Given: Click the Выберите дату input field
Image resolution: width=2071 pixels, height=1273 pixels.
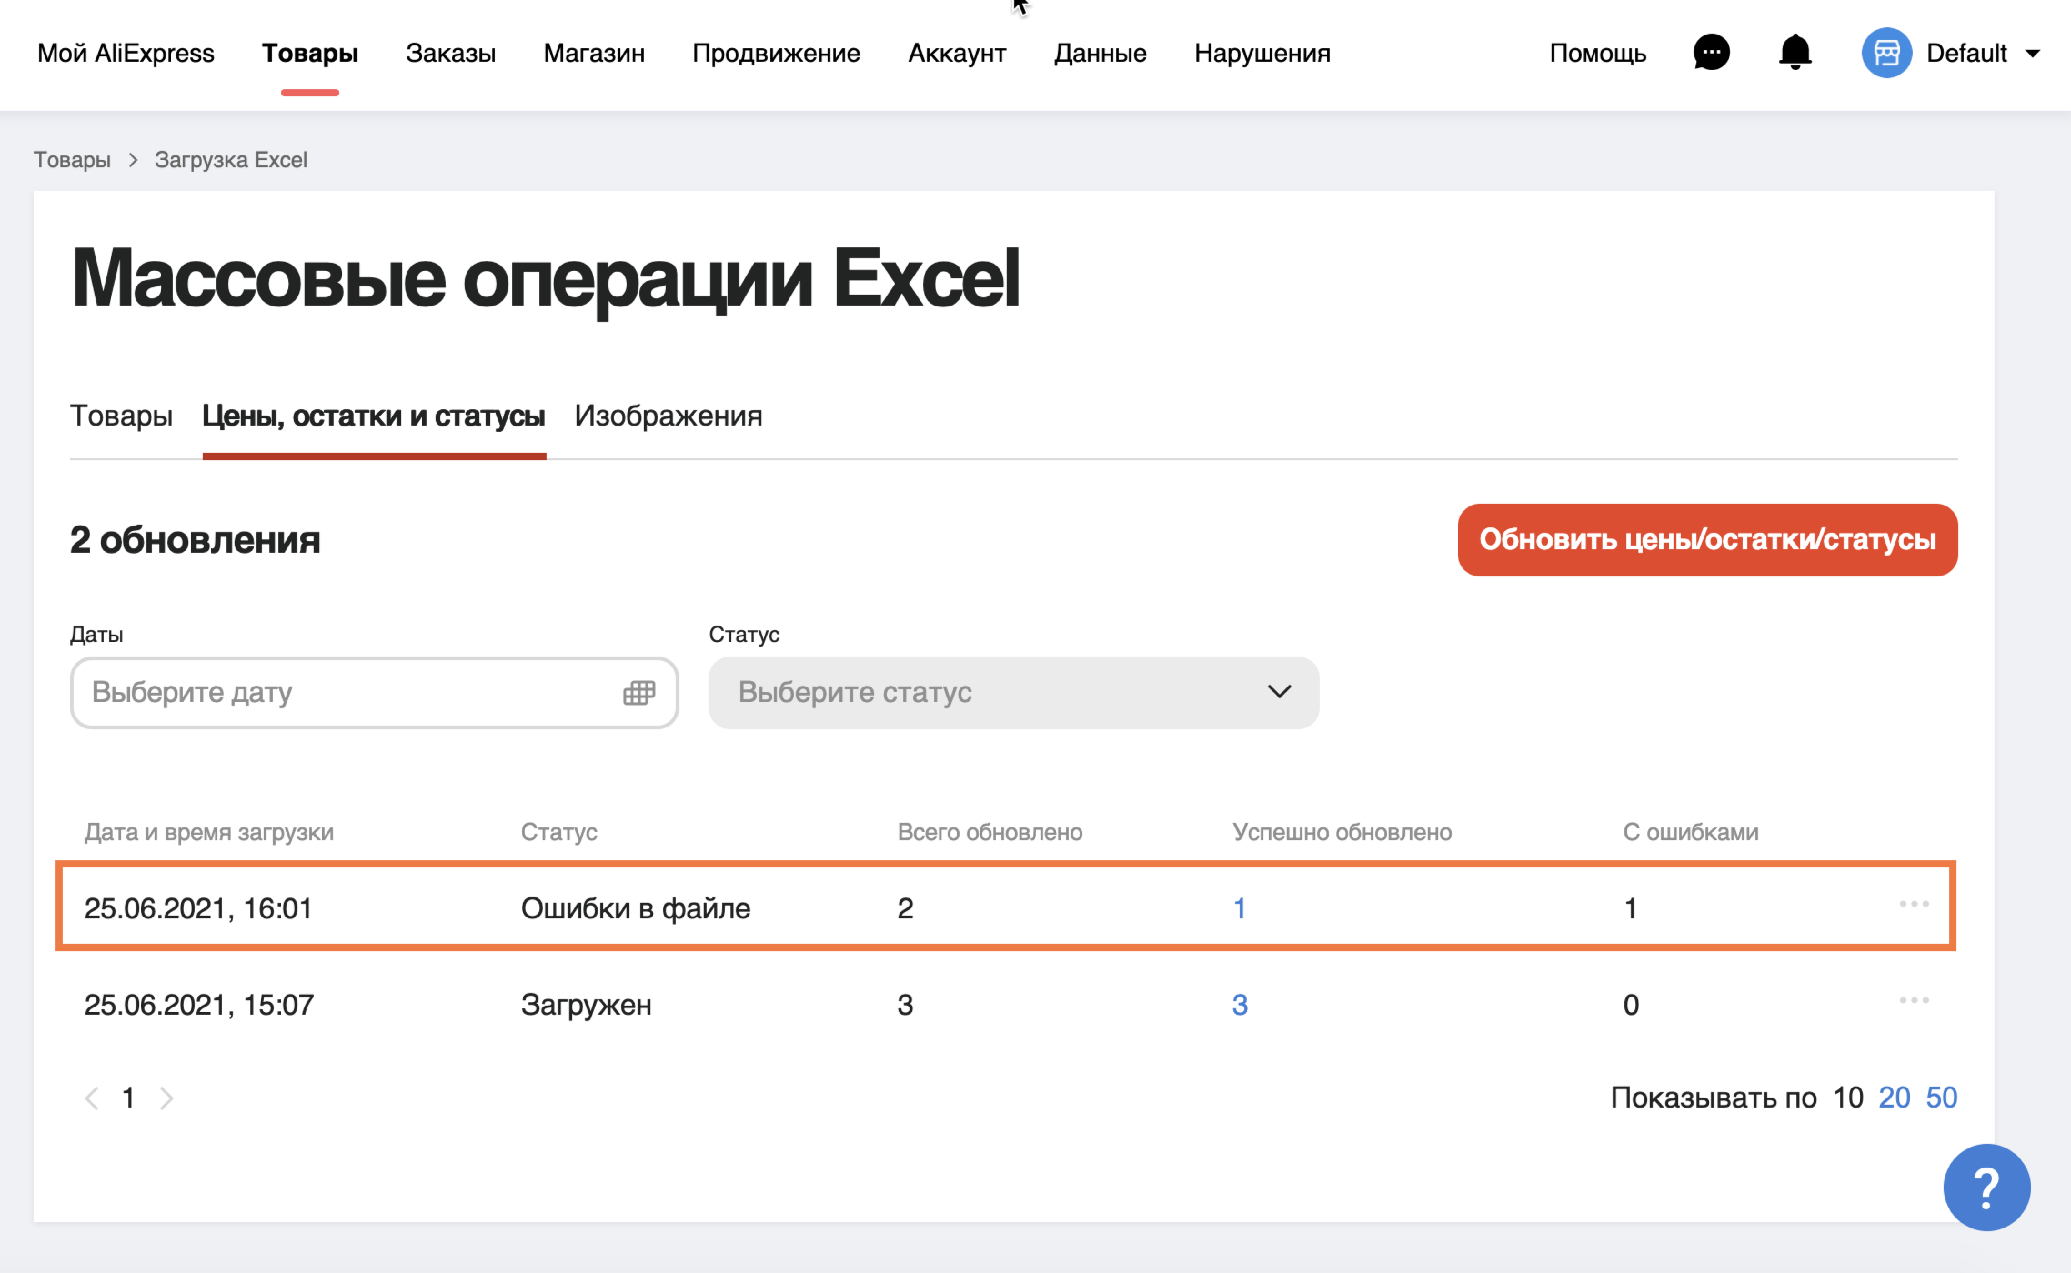Looking at the screenshot, I should point(374,692).
